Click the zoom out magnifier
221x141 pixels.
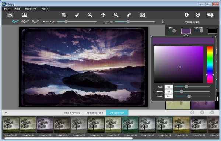(116, 15)
